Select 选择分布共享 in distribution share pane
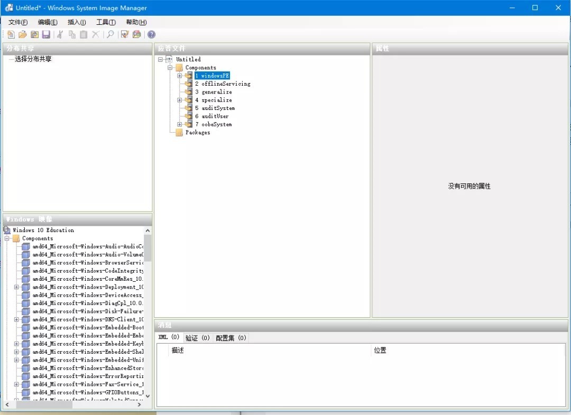The height and width of the screenshot is (415, 571). pos(33,59)
